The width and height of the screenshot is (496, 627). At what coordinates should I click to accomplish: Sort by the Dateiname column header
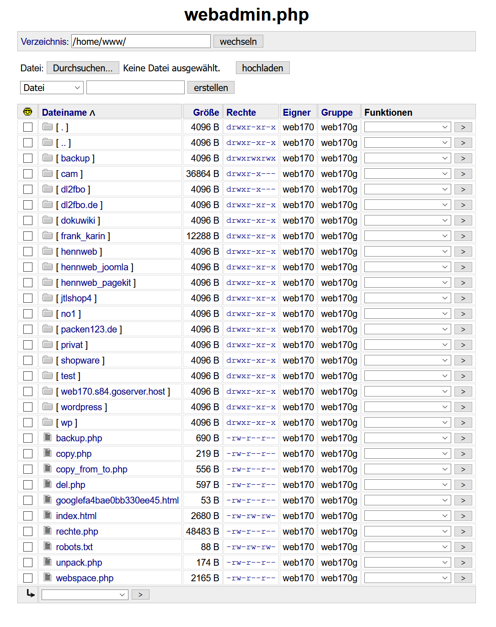click(x=64, y=113)
